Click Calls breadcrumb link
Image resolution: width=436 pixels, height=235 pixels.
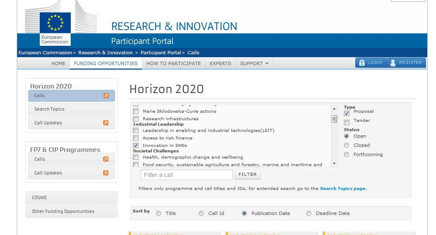[x=193, y=53]
